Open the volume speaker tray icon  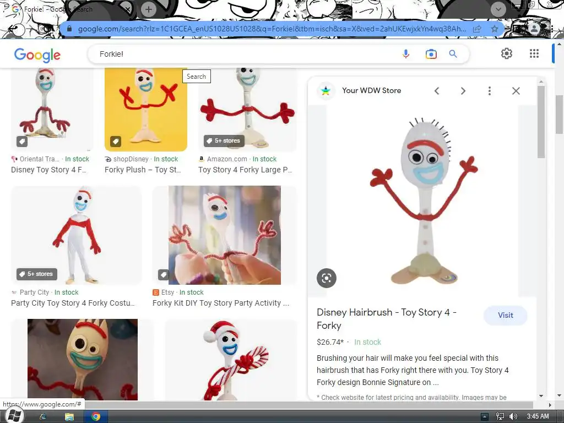coord(513,416)
